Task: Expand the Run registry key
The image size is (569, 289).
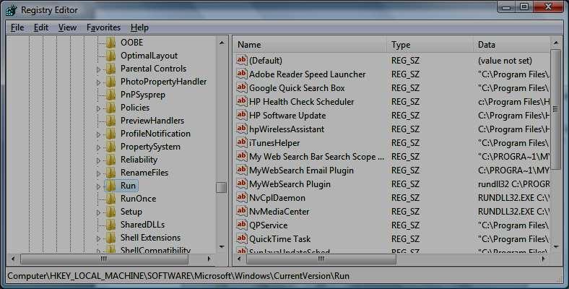Action: coord(99,186)
